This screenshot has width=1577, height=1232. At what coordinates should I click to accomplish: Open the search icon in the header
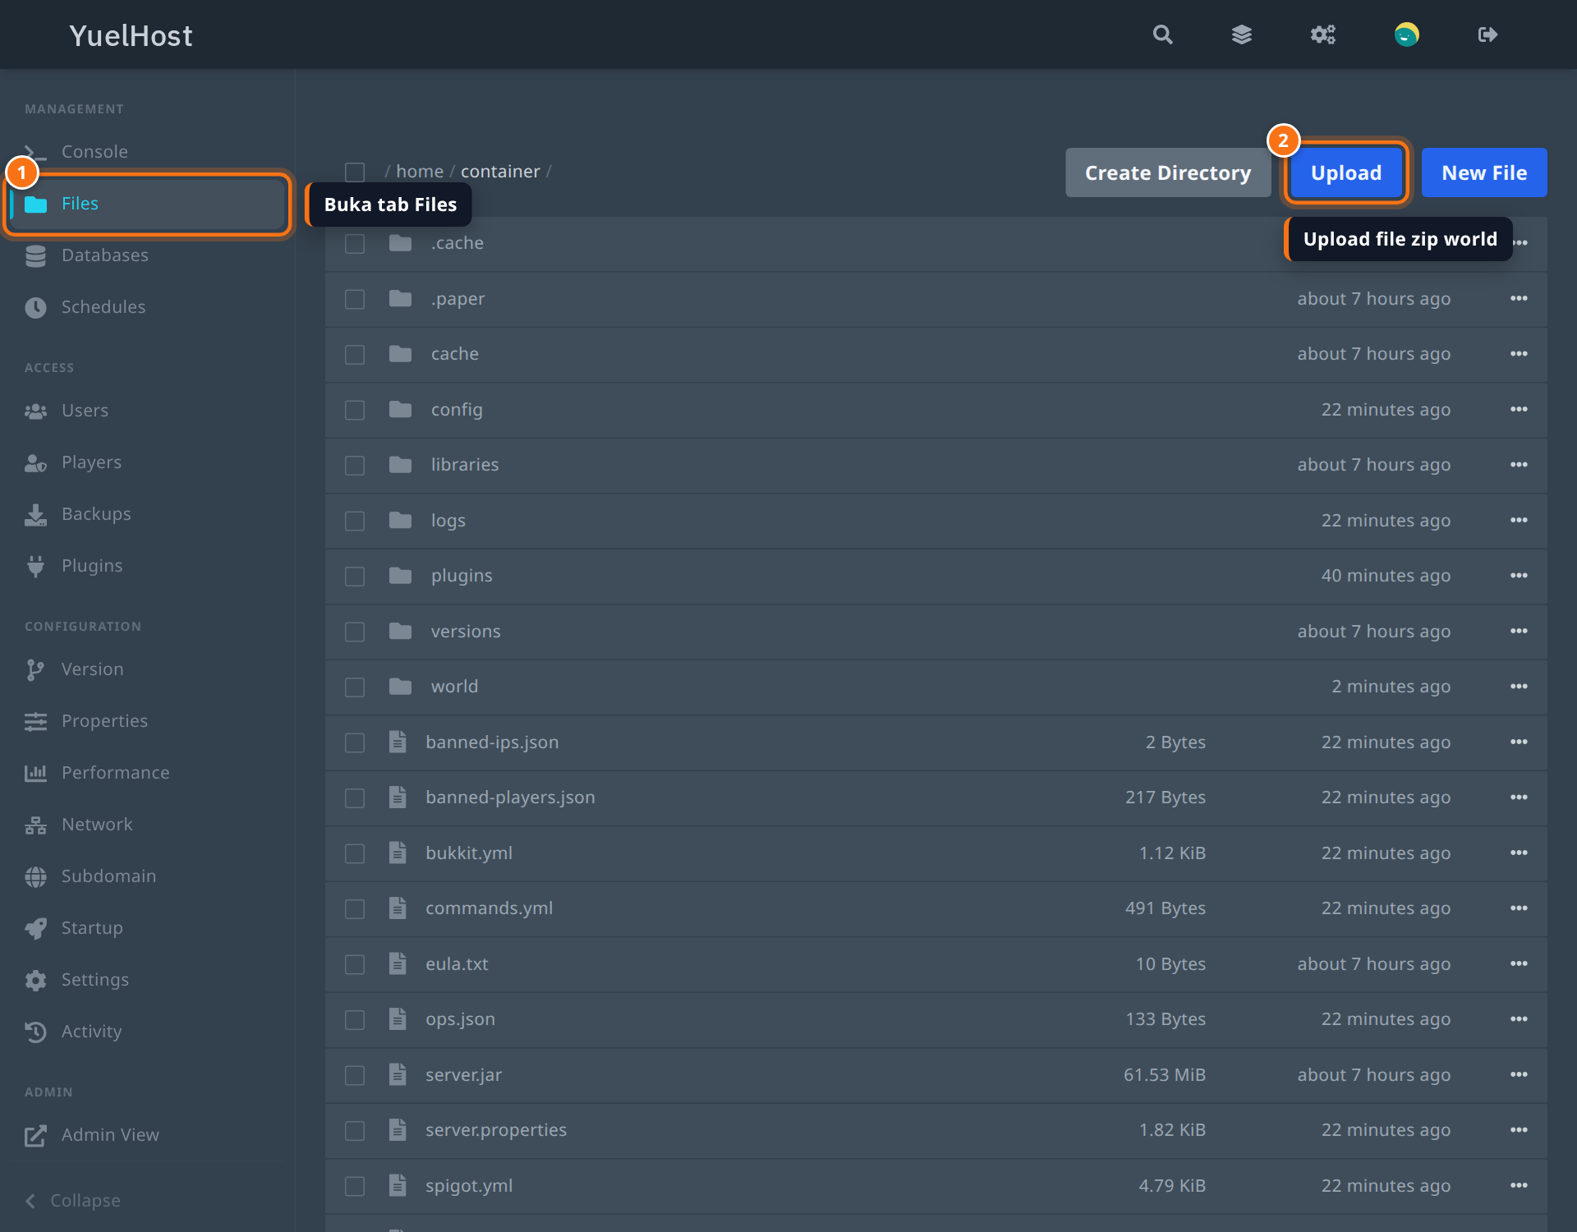tap(1162, 34)
